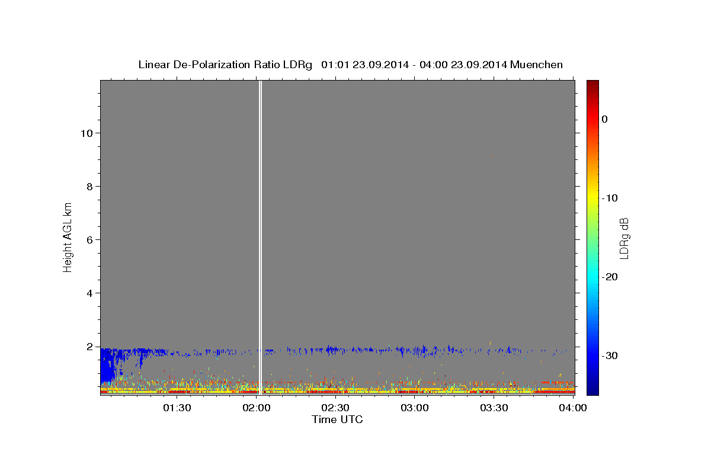This screenshot has width=711, height=474.
Task: Click the Time UTC axis title
Action: (x=337, y=419)
